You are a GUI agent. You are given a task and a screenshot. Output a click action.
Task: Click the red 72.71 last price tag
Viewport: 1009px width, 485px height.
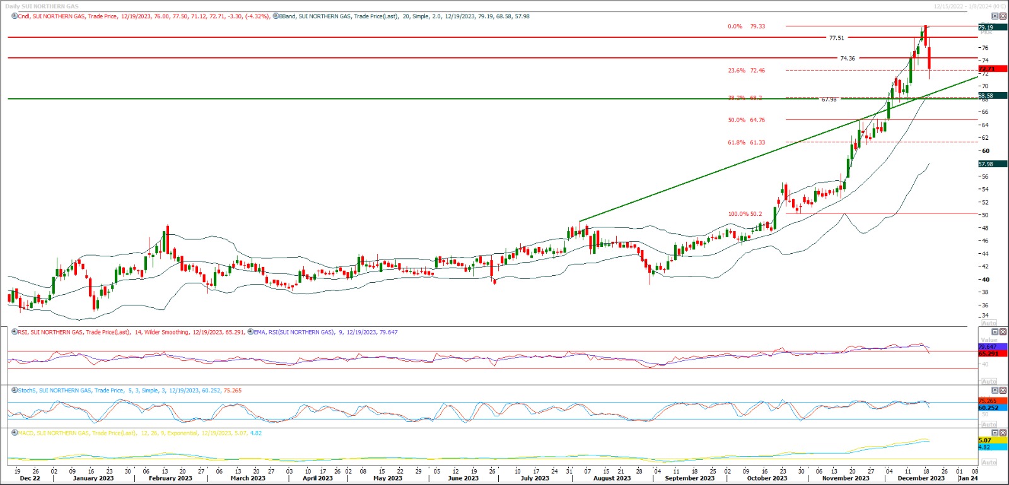991,69
